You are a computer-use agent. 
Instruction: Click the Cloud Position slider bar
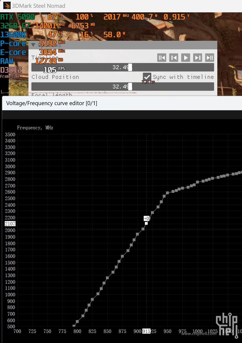[123, 87]
